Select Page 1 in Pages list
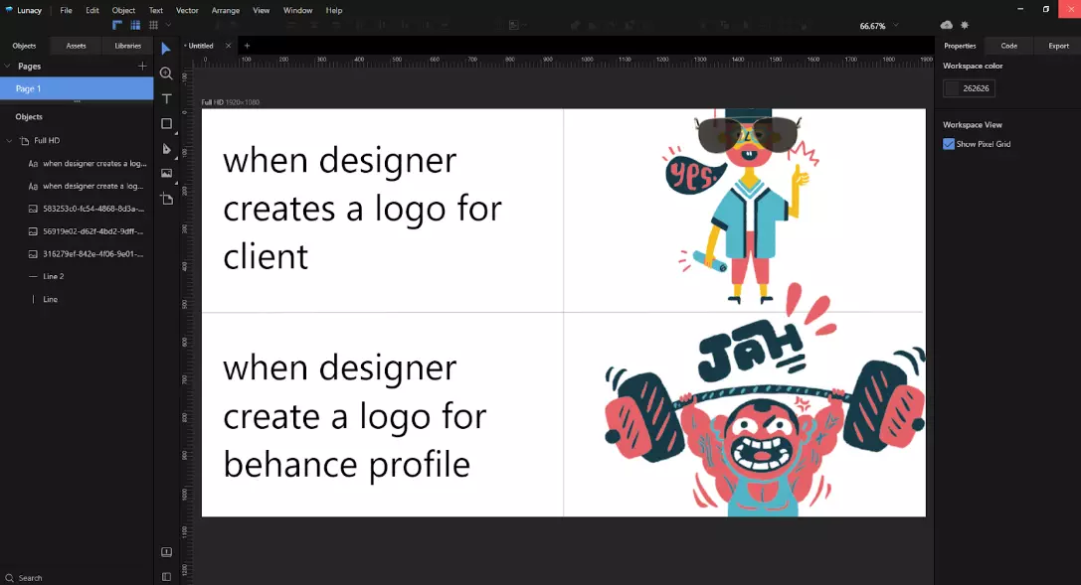Screen dimensions: 1081x585 click(77, 88)
